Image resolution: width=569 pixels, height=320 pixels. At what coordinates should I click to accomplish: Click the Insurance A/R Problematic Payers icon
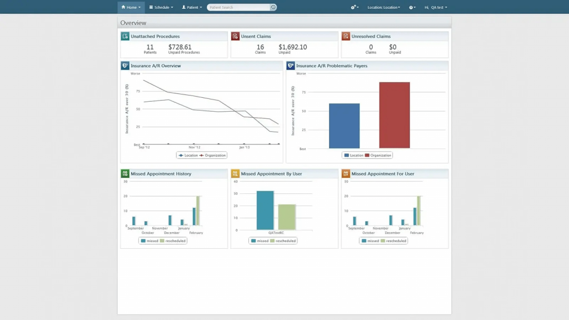(x=290, y=66)
